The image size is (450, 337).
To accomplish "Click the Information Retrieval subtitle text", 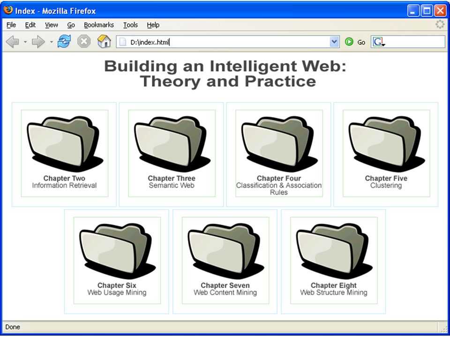I will pos(64,185).
